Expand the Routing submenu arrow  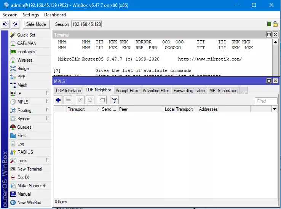(x=47, y=110)
